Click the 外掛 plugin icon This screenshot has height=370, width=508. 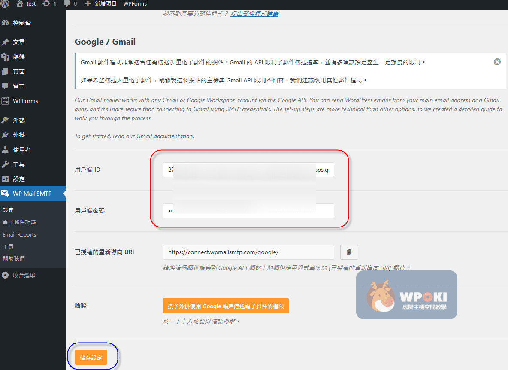[x=5, y=135]
